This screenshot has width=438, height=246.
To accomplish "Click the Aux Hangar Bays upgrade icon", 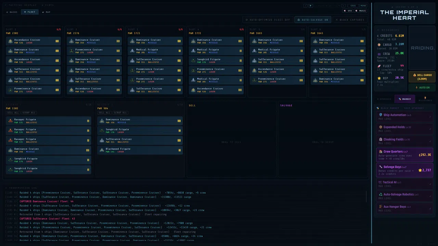I will pyautogui.click(x=381, y=207).
